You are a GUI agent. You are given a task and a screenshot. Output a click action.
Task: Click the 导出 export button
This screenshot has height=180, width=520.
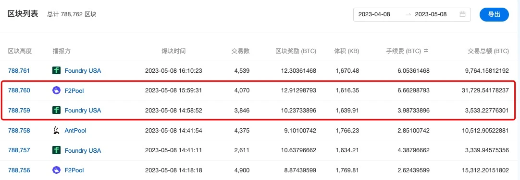click(x=494, y=14)
